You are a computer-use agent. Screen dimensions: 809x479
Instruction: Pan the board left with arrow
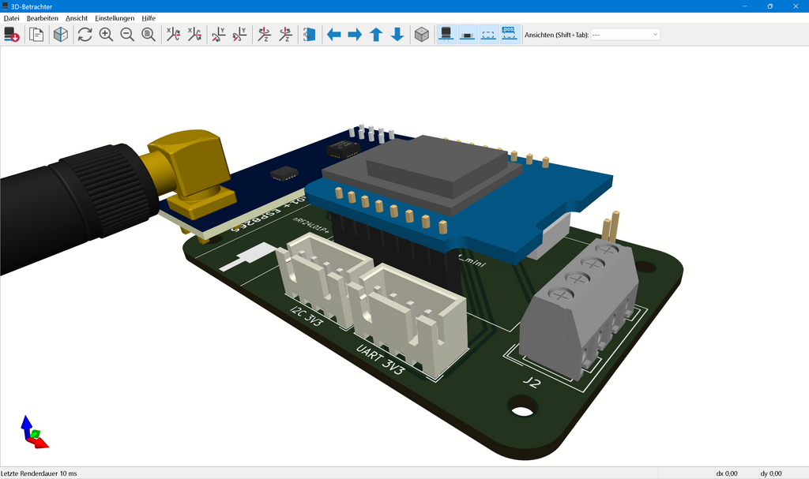[x=334, y=35]
